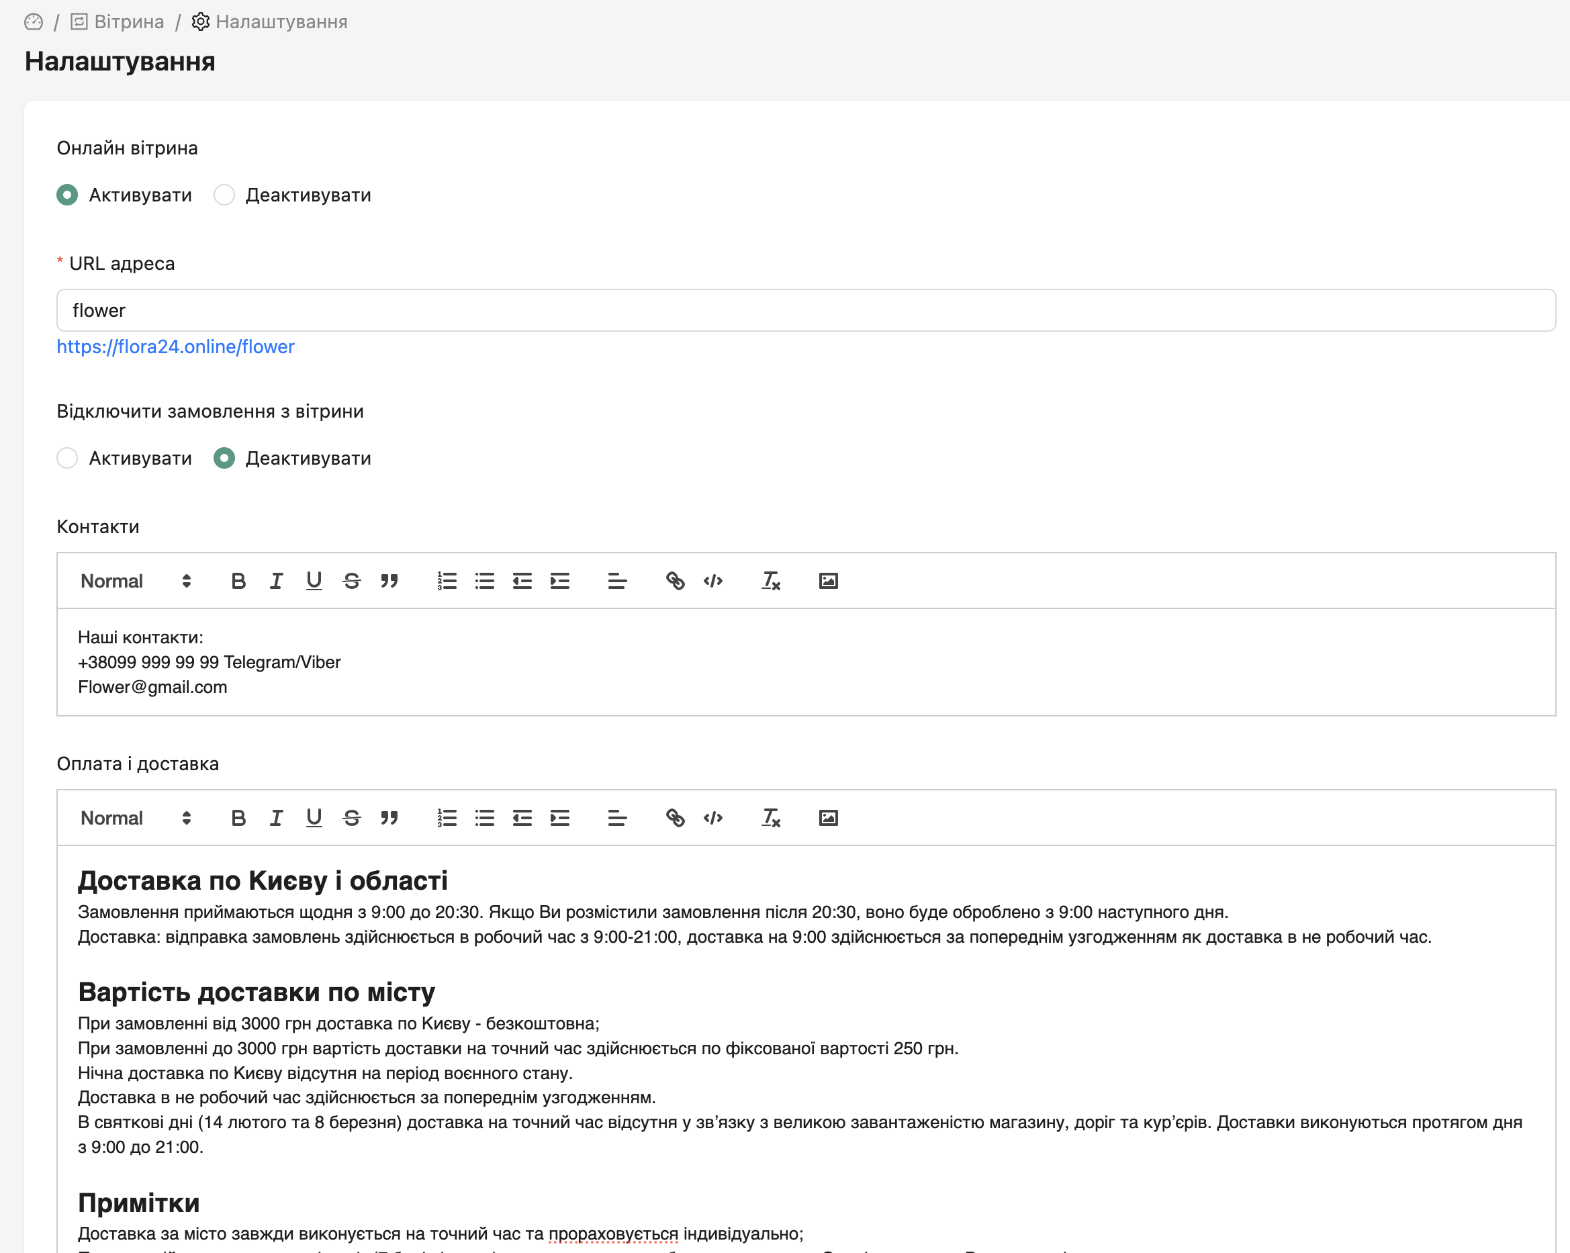The height and width of the screenshot is (1253, 1570).
Task: Select Деактивувати for Онлайн вітрина
Action: 224,195
